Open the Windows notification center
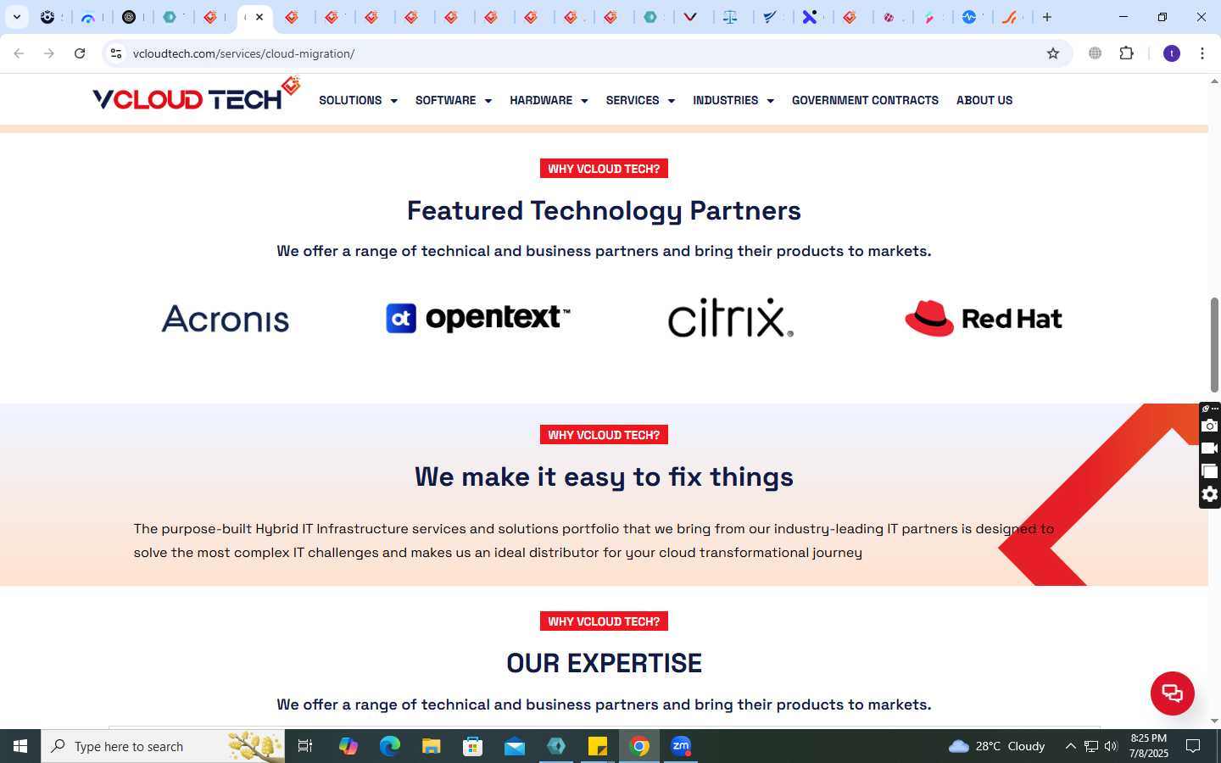 point(1193,746)
